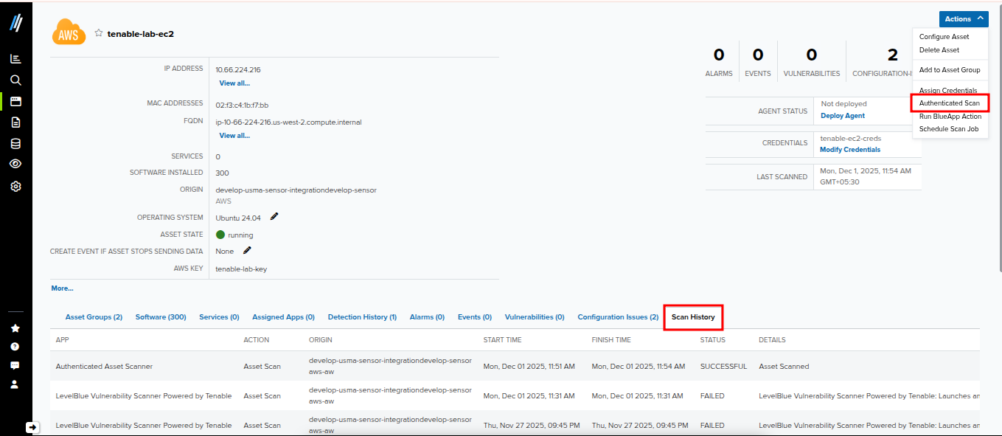The image size is (1002, 436).
Task: Select Run BlueApp Action menu item
Action: [x=950, y=117]
